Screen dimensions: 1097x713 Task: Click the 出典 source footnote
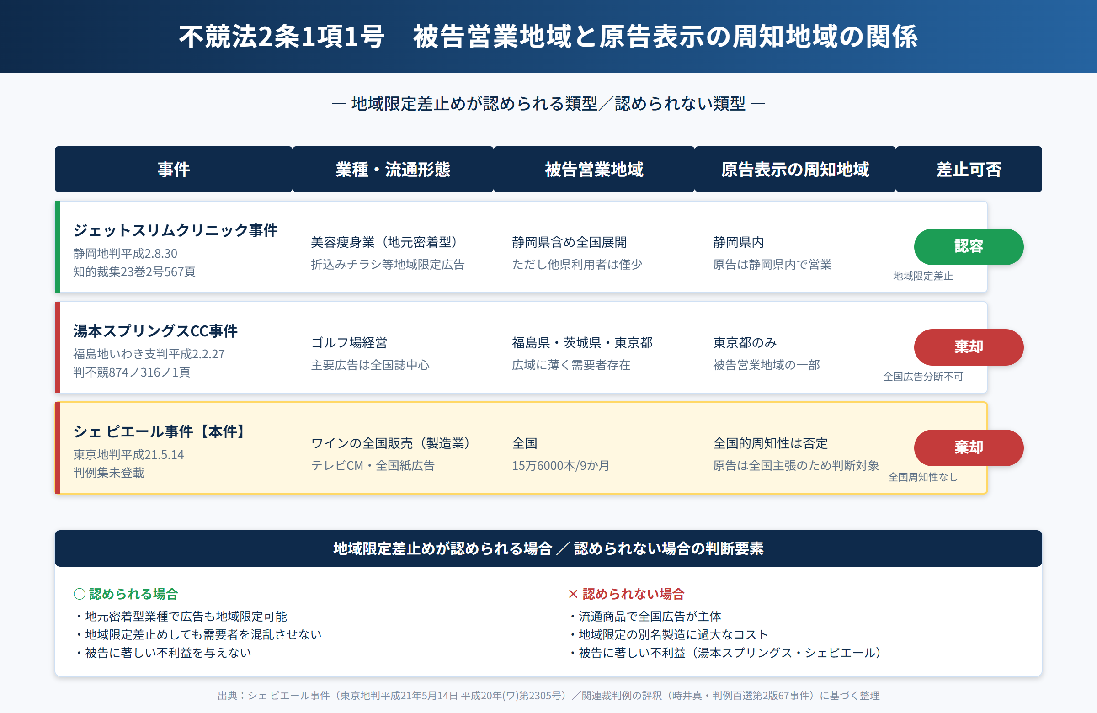(548, 695)
